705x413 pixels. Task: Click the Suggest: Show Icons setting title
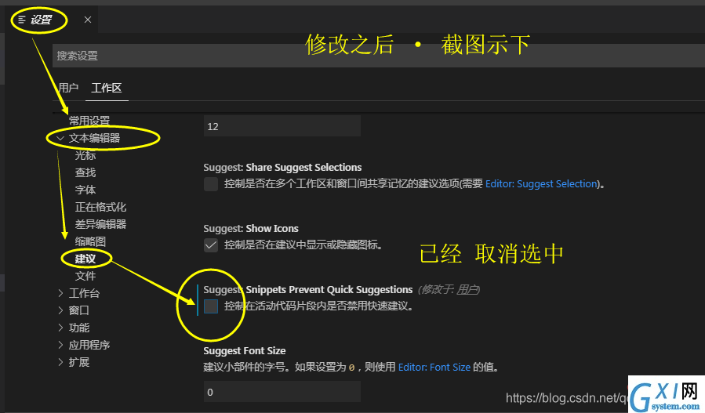(251, 228)
